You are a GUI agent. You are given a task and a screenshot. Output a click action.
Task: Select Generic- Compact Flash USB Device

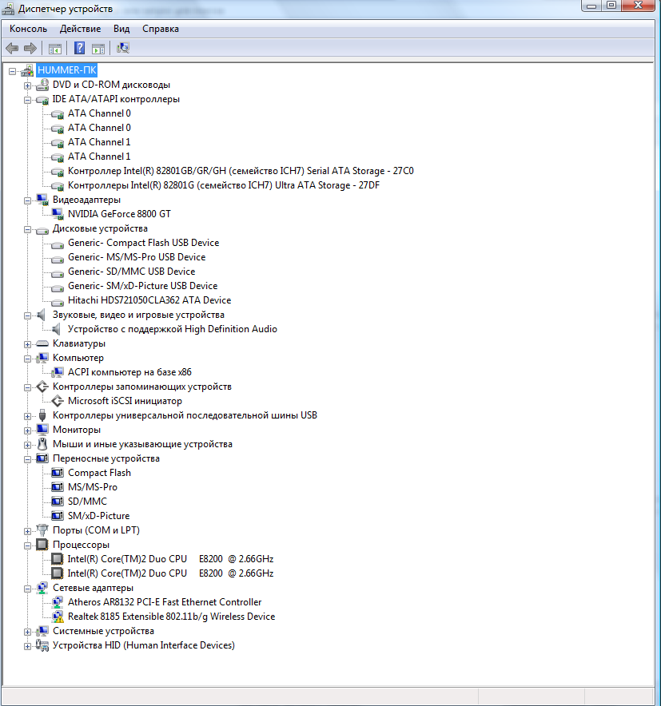coord(143,243)
